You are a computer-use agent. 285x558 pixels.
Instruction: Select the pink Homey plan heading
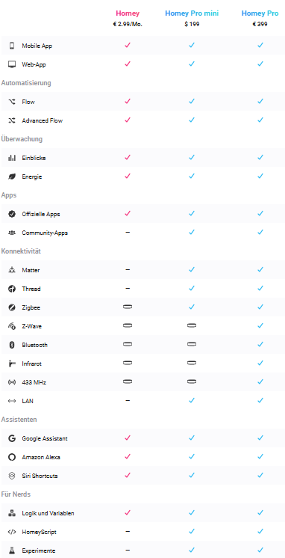tap(128, 13)
